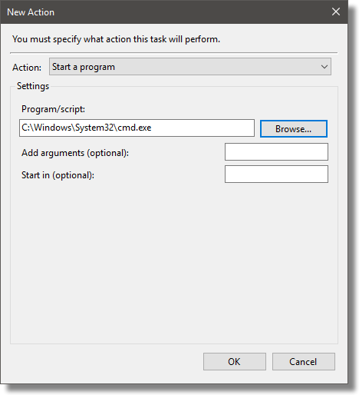Click the Start in (optional) label
Screen dimensions: 359x395
pos(58,175)
